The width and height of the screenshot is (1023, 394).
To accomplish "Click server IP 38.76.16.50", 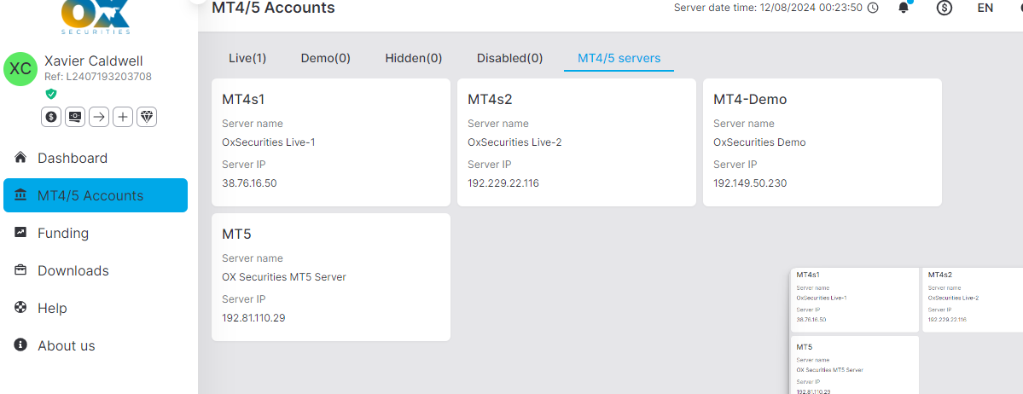I will pos(249,183).
